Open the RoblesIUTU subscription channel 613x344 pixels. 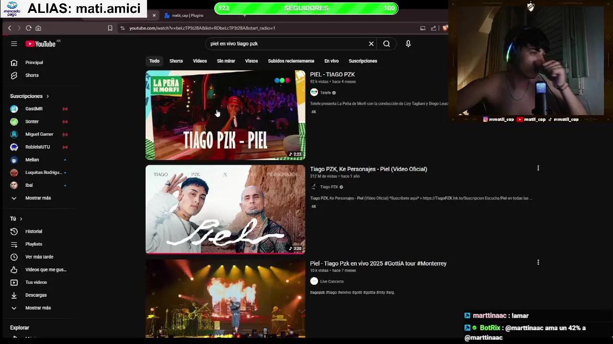pyautogui.click(x=38, y=147)
